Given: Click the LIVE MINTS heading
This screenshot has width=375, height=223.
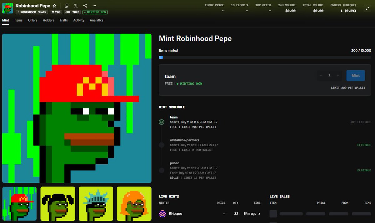Looking at the screenshot, I should 169,196.
